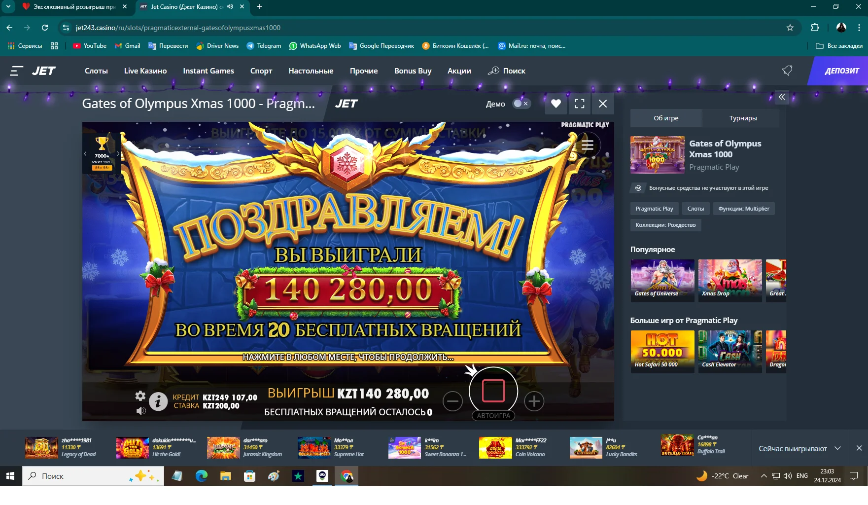Open the Настольные menu item
Screen dimensions: 868x505
coord(311,71)
